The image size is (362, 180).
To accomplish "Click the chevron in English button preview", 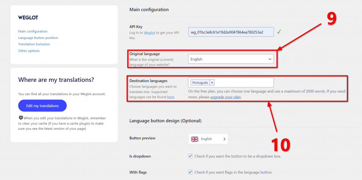I will click(x=224, y=139).
